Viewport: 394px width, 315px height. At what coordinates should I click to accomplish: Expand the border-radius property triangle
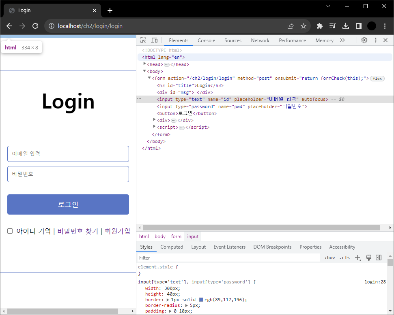click(186, 305)
